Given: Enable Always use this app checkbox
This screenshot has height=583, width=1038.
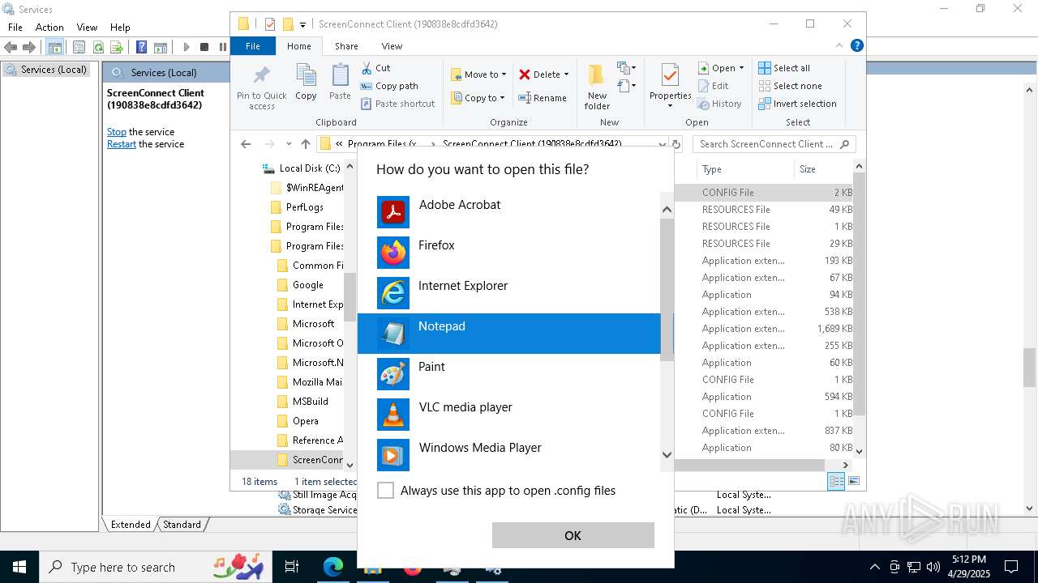Looking at the screenshot, I should coord(386,491).
